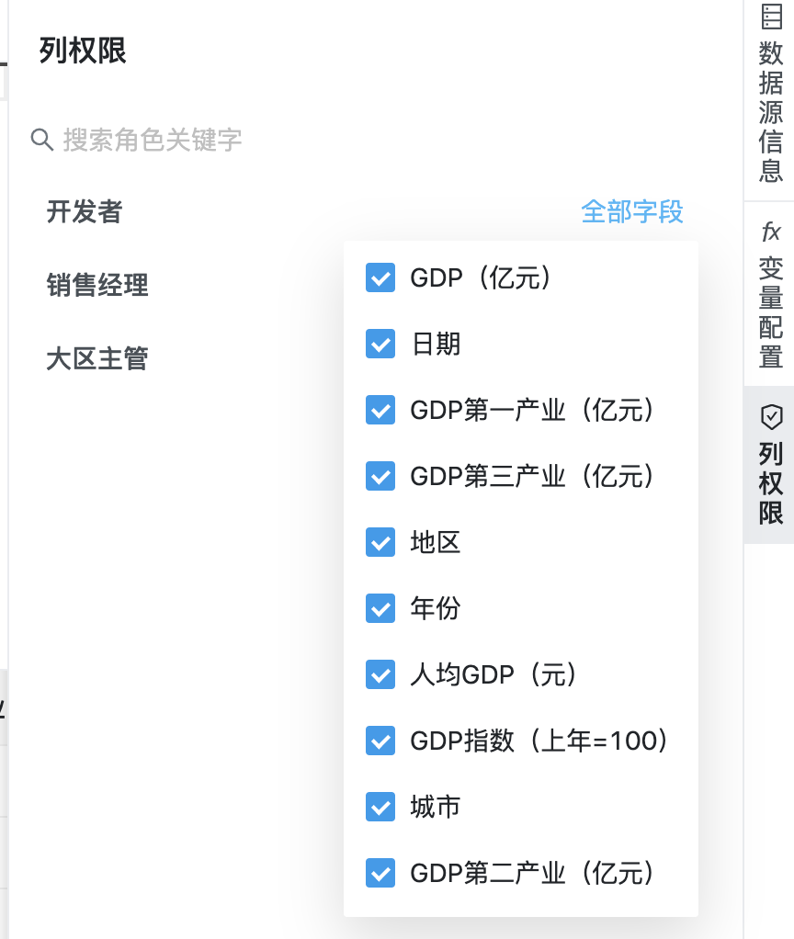Uncheck GDP第三产业（亿元）

click(380, 476)
